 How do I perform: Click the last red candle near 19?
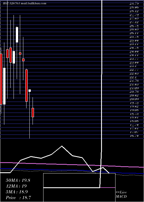click(x=33, y=113)
